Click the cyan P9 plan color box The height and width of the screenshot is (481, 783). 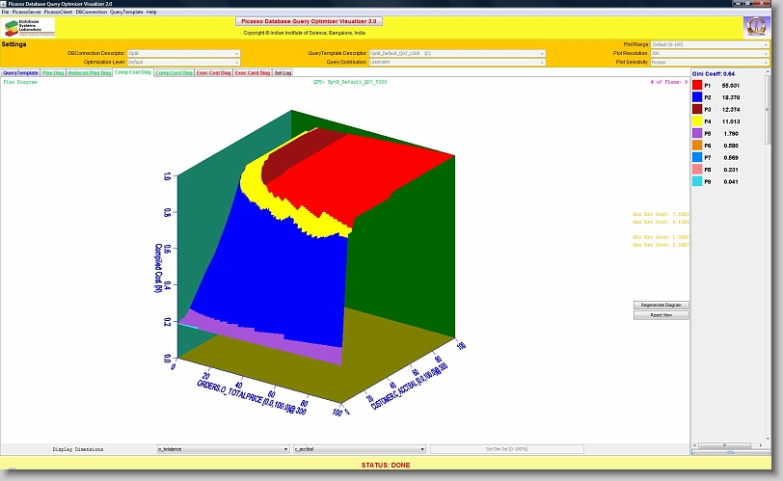pyautogui.click(x=697, y=181)
